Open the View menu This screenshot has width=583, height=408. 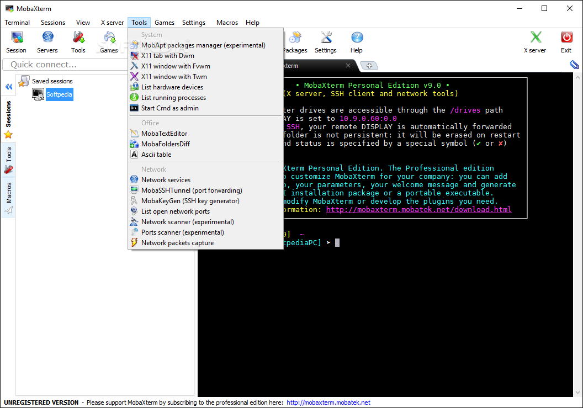[x=83, y=23]
